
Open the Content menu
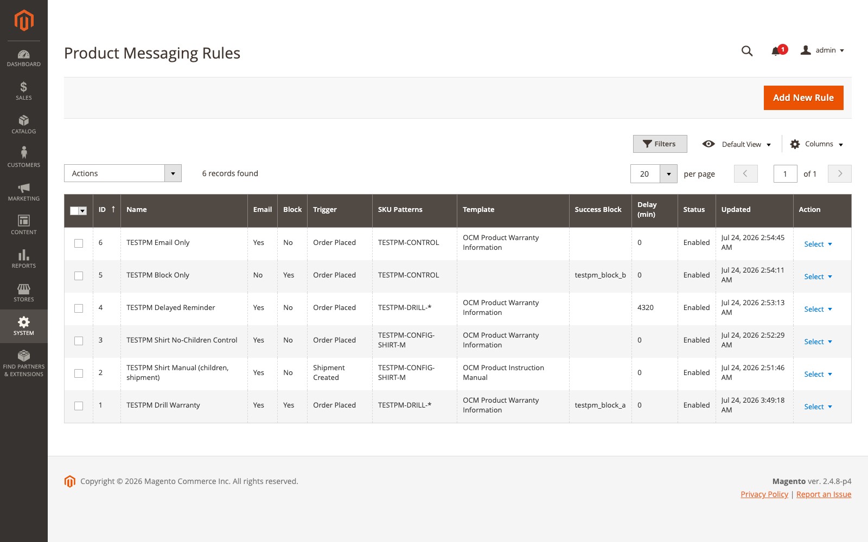(24, 225)
